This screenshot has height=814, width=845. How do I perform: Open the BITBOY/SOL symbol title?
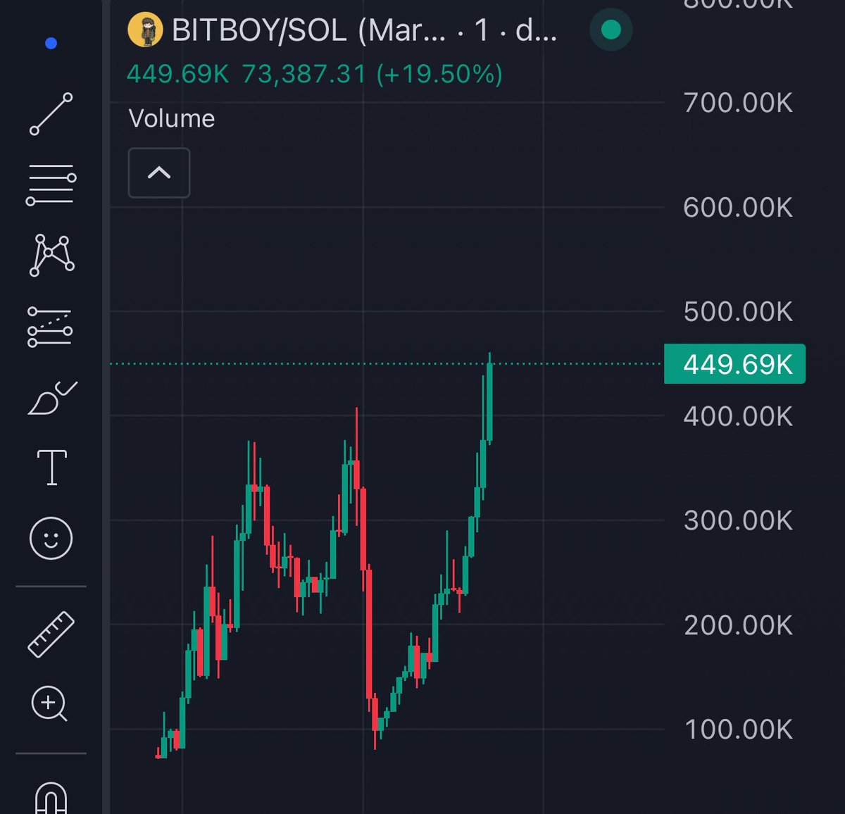364,31
